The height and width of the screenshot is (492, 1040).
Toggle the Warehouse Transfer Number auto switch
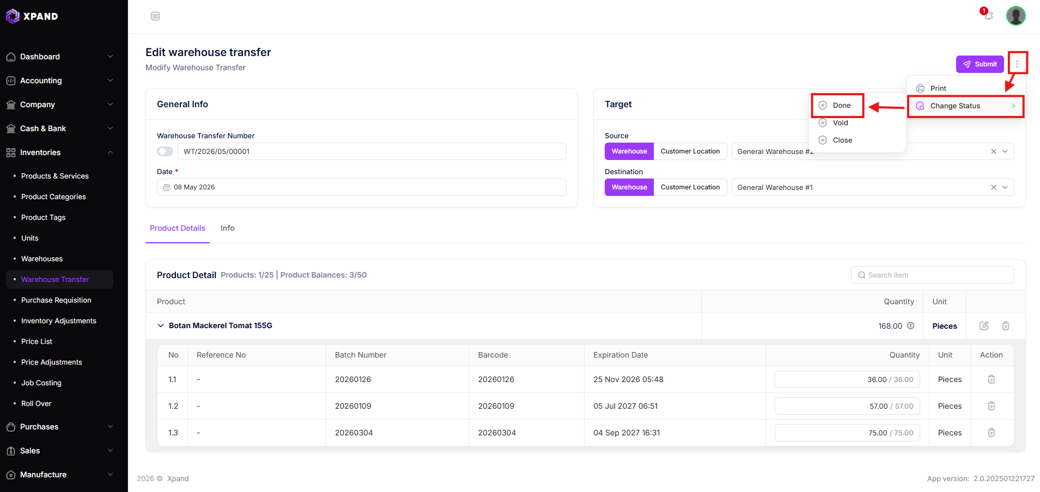point(165,151)
